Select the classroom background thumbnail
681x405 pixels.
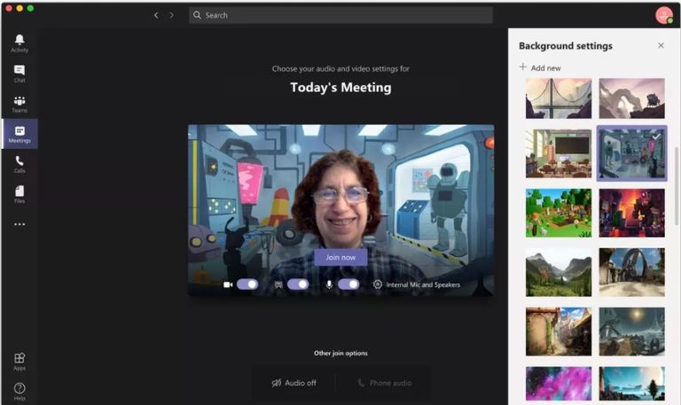tap(559, 153)
